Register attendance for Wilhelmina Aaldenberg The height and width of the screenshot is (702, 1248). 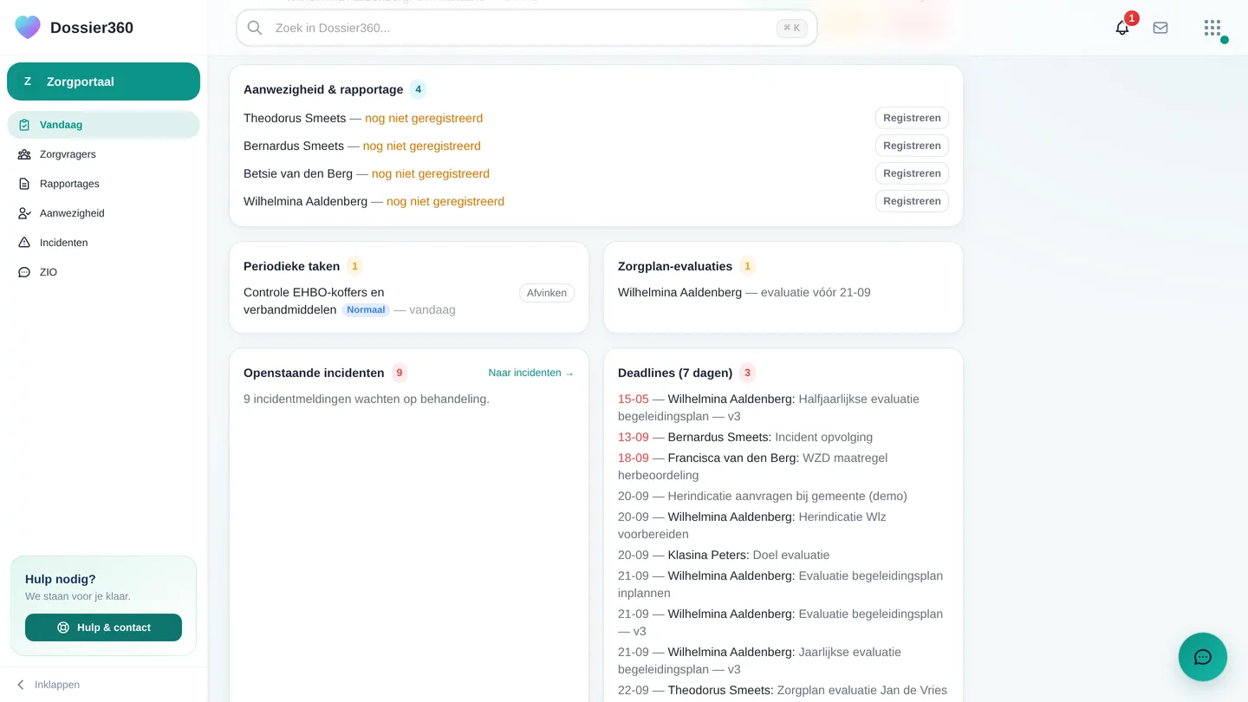[x=912, y=201]
